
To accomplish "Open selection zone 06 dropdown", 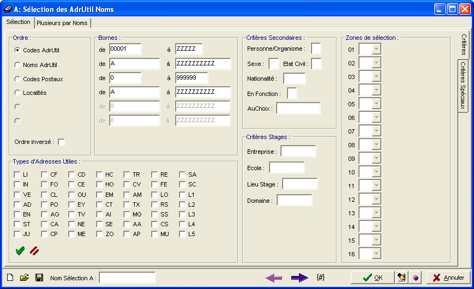I will 376,117.
